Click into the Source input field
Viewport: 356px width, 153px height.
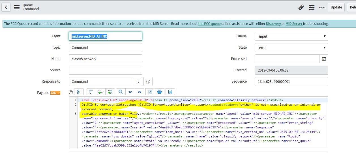tap(105, 70)
